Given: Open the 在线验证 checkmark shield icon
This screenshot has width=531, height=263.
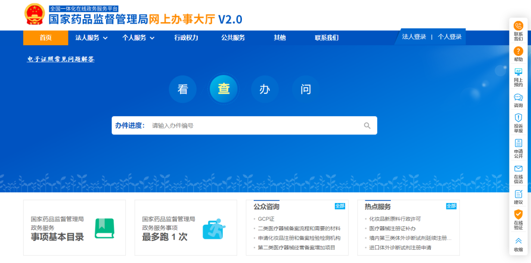Looking at the screenshot, I should (518, 214).
